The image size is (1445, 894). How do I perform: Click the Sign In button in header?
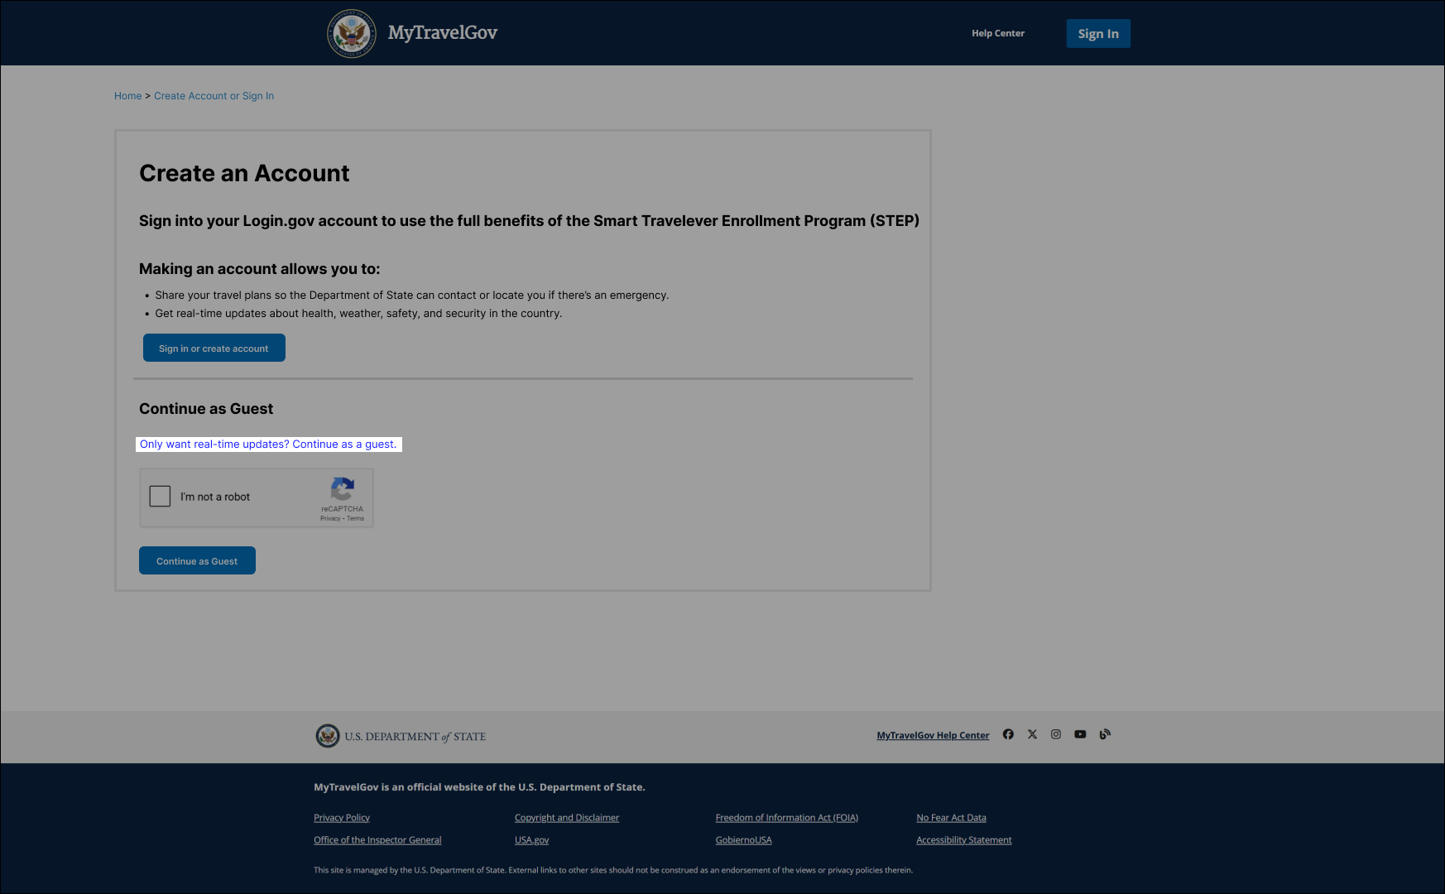(1098, 33)
